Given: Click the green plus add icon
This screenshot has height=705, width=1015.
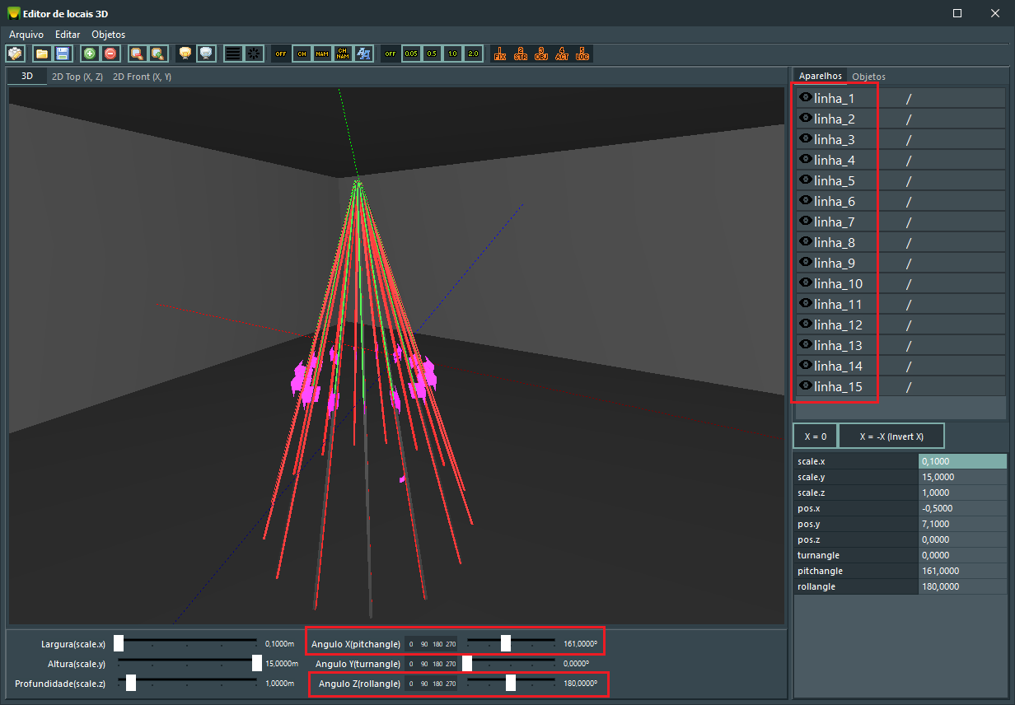Looking at the screenshot, I should click(x=90, y=54).
